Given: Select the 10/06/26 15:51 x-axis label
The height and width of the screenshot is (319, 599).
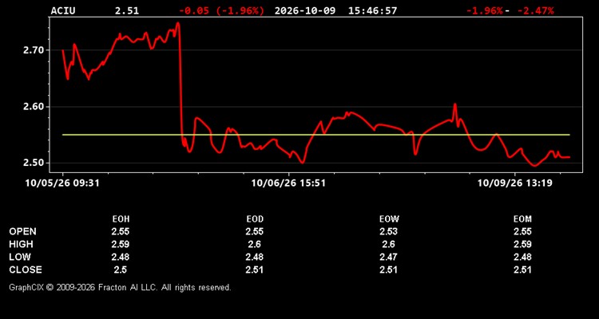Looking at the screenshot, I should [x=288, y=183].
